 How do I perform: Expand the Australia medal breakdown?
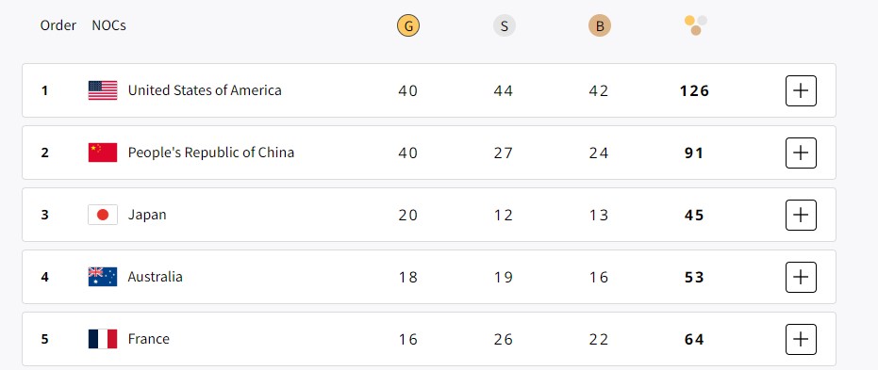tap(801, 277)
